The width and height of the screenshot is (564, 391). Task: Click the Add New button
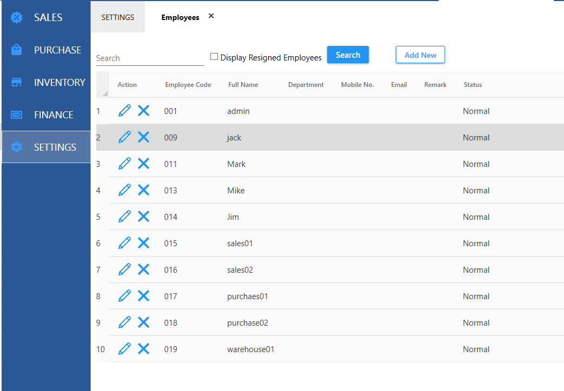point(420,55)
